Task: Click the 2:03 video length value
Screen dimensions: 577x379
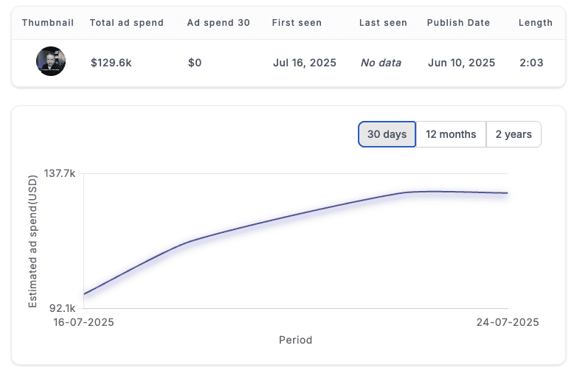Action: coord(531,63)
